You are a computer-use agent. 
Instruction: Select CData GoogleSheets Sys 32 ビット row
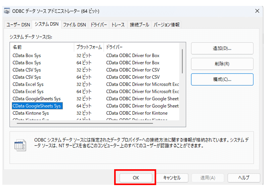(x=95, y=99)
